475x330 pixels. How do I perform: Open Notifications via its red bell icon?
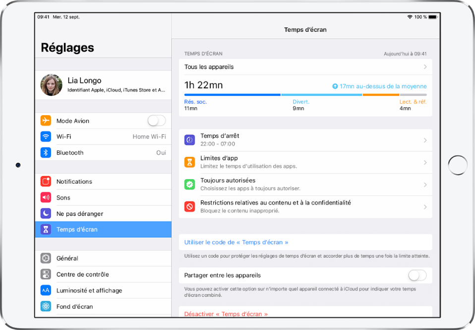pyautogui.click(x=46, y=182)
